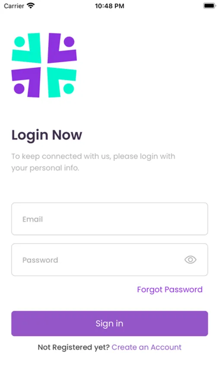Image resolution: width=219 pixels, height=389 pixels.
Task: Focus the Email input field
Action: pyautogui.click(x=109, y=219)
